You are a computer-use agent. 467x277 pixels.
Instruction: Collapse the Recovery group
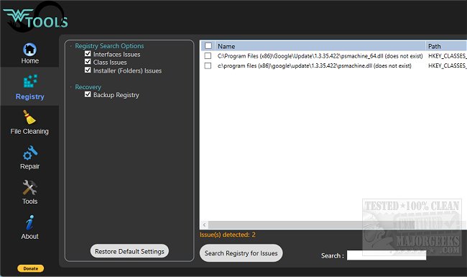(x=71, y=87)
